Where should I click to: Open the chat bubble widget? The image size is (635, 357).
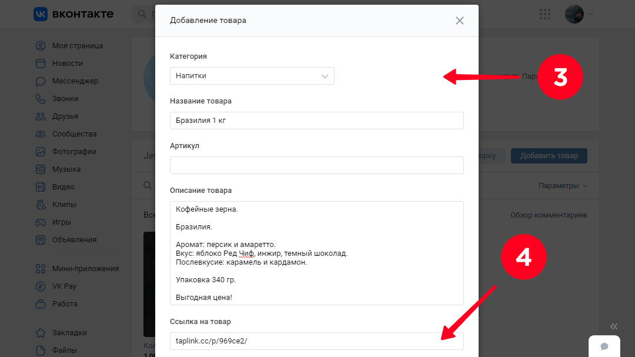pos(604,346)
